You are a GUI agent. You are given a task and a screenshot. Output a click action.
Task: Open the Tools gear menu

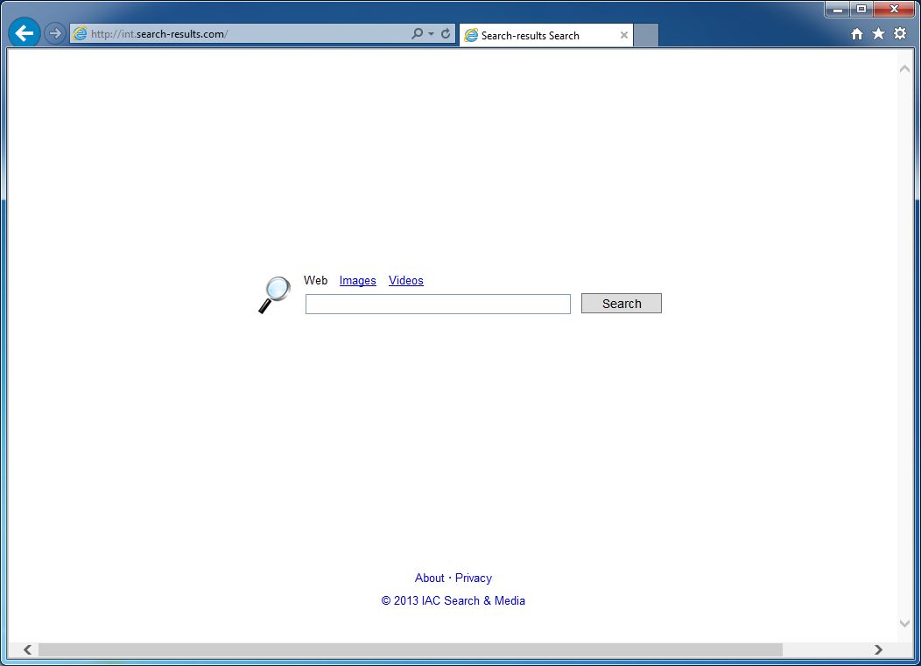point(900,33)
